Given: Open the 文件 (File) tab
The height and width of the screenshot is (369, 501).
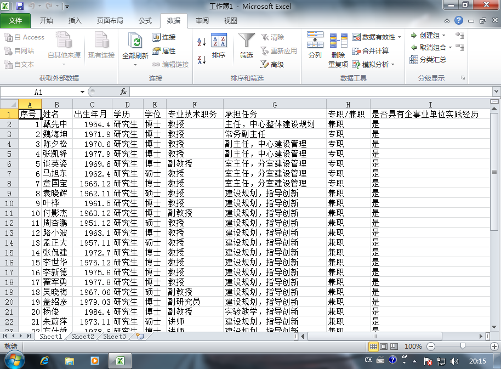Looking at the screenshot, I should click(x=15, y=21).
